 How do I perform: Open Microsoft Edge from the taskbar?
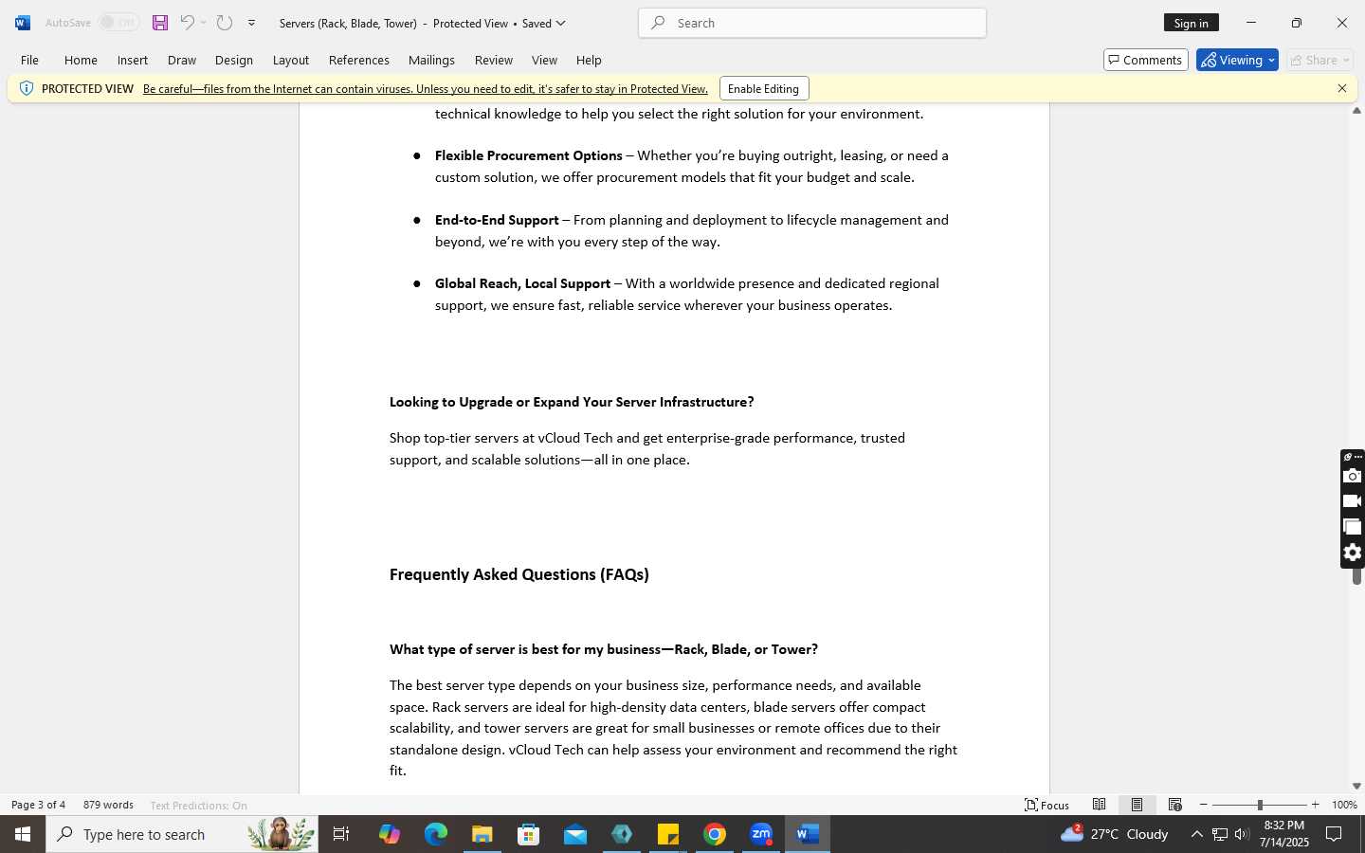click(x=436, y=834)
